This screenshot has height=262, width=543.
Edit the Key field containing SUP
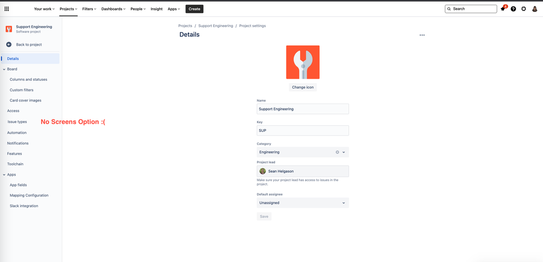(303, 131)
